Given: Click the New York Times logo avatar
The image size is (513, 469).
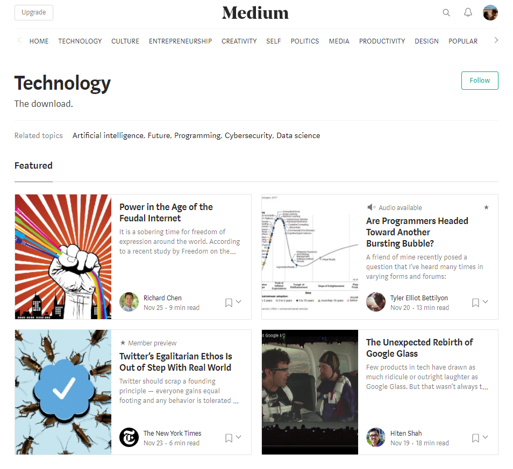Looking at the screenshot, I should pyautogui.click(x=129, y=437).
